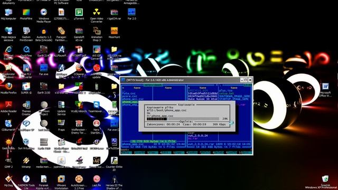338x190 pixels.
Task: Select the Gameloft xD.rar archive icon
Action: 79,34
